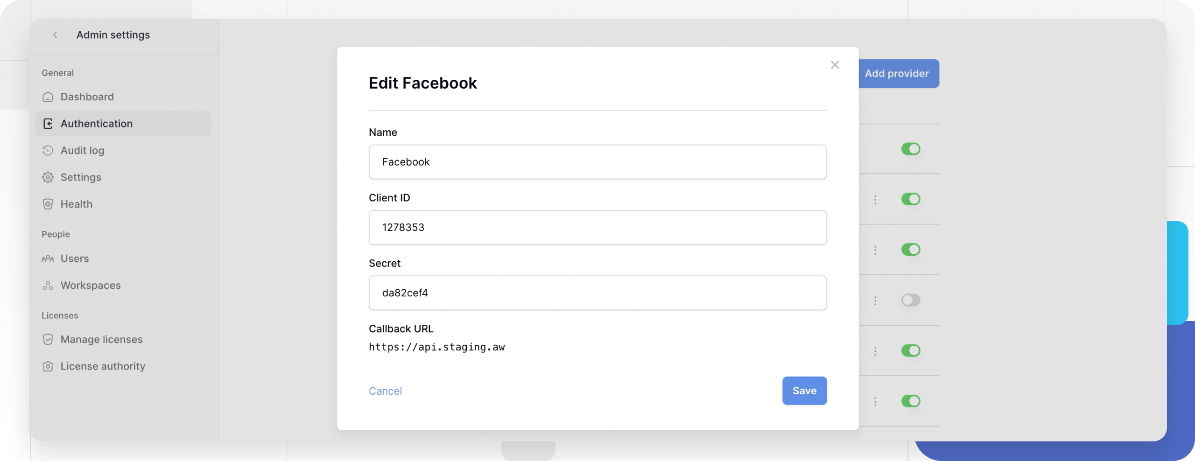Open Workspaces via the nodes icon
1195x461 pixels.
coord(48,285)
